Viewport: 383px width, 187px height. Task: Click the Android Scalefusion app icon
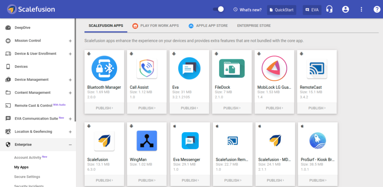104,141
